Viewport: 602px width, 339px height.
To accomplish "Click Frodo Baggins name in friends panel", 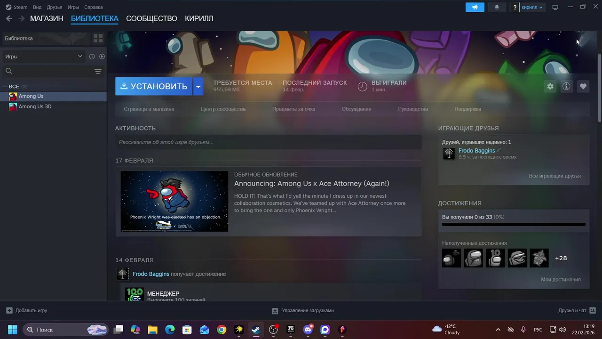I will 476,151.
